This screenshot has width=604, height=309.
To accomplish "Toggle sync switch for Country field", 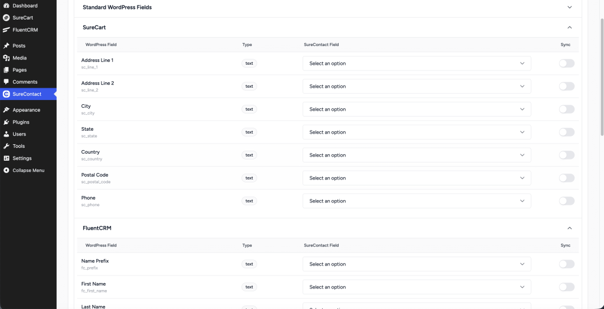I will coord(566,155).
